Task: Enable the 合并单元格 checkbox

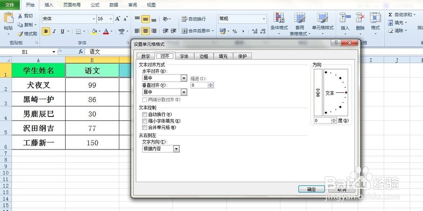Action: [145, 127]
